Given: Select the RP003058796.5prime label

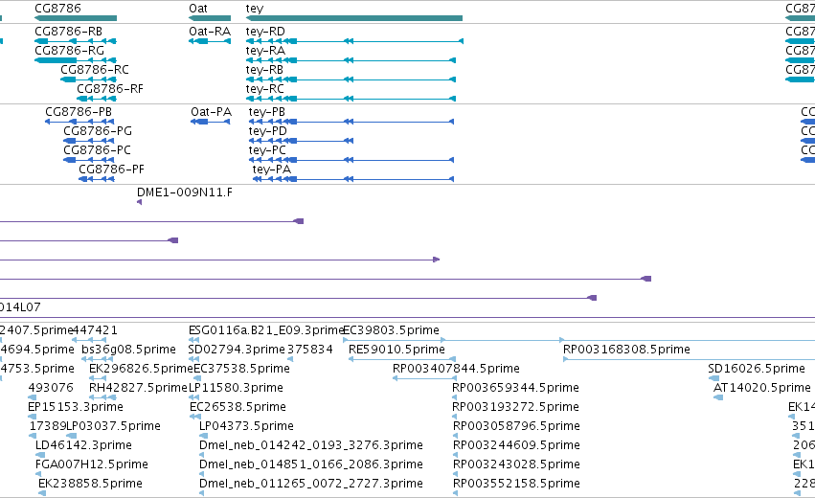Looking at the screenshot, I should [x=516, y=426].
